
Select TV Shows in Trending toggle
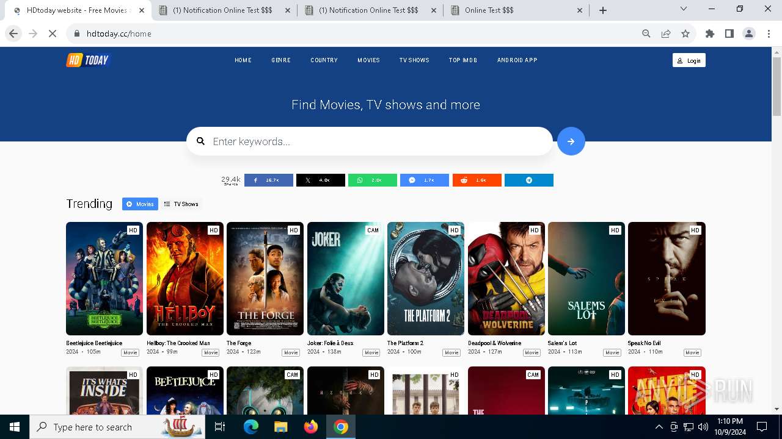[x=181, y=204]
